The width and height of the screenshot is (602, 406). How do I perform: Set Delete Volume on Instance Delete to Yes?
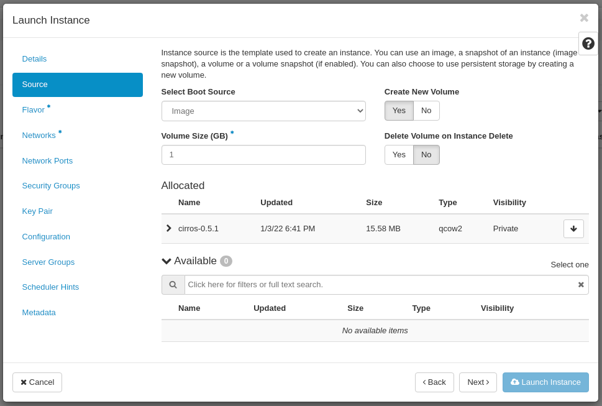[399, 154]
